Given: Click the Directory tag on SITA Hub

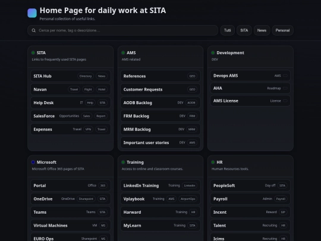Looking at the screenshot, I should 86,76.
